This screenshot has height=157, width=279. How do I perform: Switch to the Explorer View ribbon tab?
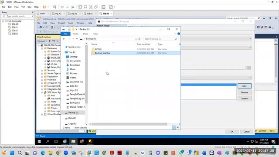95,34
